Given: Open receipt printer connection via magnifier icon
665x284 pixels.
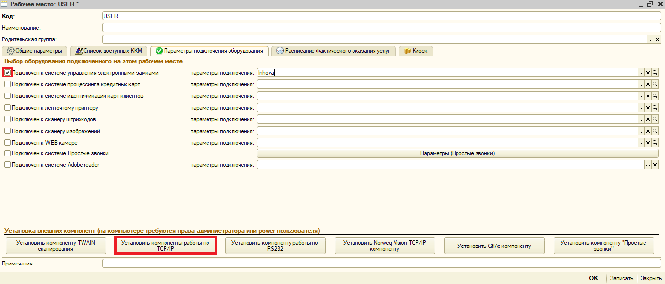Looking at the screenshot, I should (655, 108).
